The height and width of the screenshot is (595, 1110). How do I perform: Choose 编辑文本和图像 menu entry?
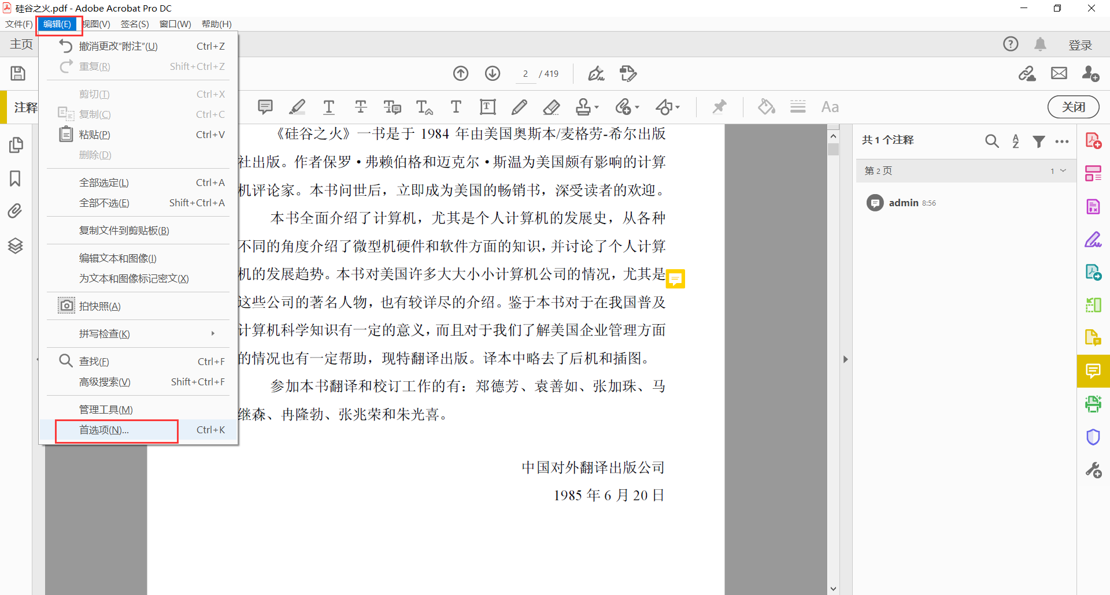pyautogui.click(x=139, y=258)
